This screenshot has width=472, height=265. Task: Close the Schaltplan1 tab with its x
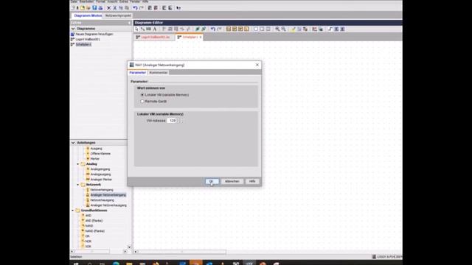[201, 38]
